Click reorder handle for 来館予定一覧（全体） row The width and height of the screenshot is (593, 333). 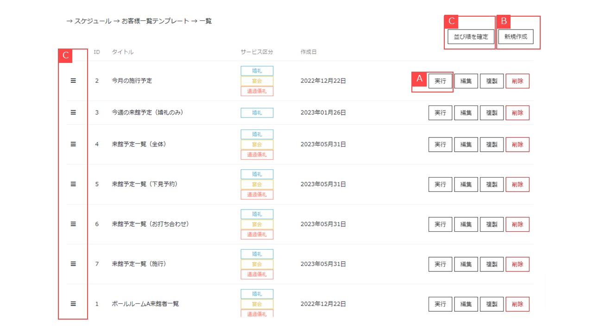coord(73,144)
